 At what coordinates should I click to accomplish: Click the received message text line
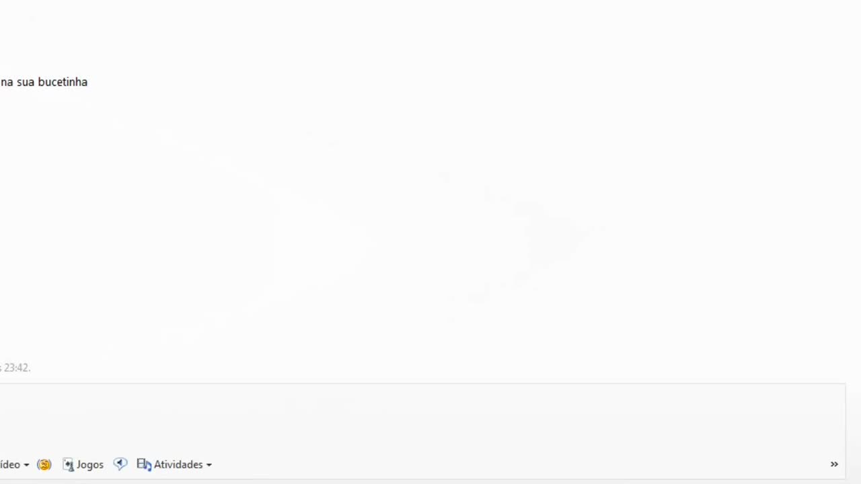[x=44, y=82]
